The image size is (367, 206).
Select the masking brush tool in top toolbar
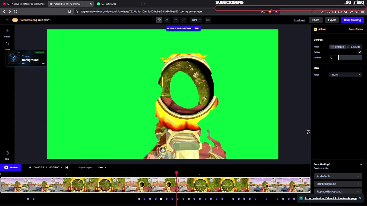159,20
